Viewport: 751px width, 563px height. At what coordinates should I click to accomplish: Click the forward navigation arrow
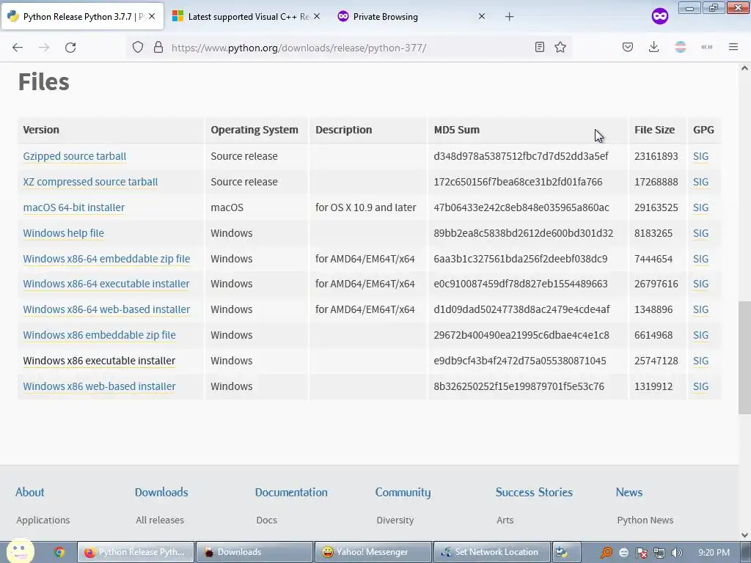(44, 48)
